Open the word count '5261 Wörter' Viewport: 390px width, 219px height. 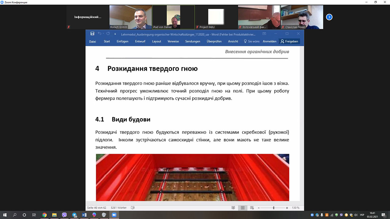119,208
